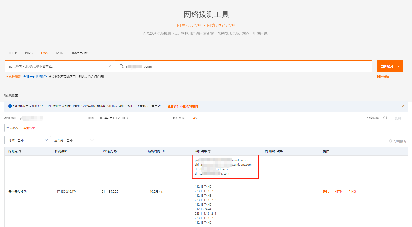Viewport: 412px width, 227px height.
Task: Switch to the PING tab
Action: [29, 53]
